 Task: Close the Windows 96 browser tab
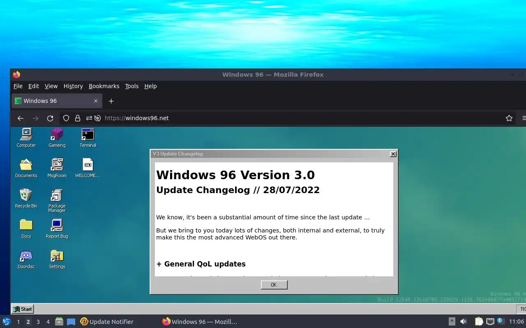[x=96, y=101]
